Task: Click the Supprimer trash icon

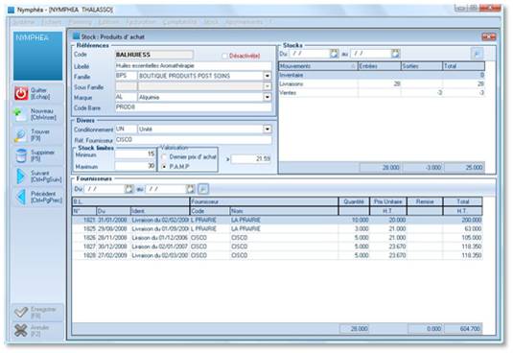Action: [x=21, y=155]
